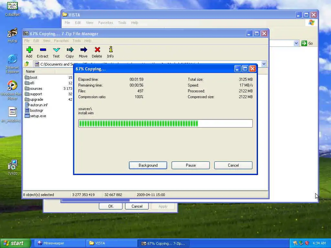Viewport: 331px width, 248px height.
Task: Select the efi folder icon
Action: click(x=27, y=83)
